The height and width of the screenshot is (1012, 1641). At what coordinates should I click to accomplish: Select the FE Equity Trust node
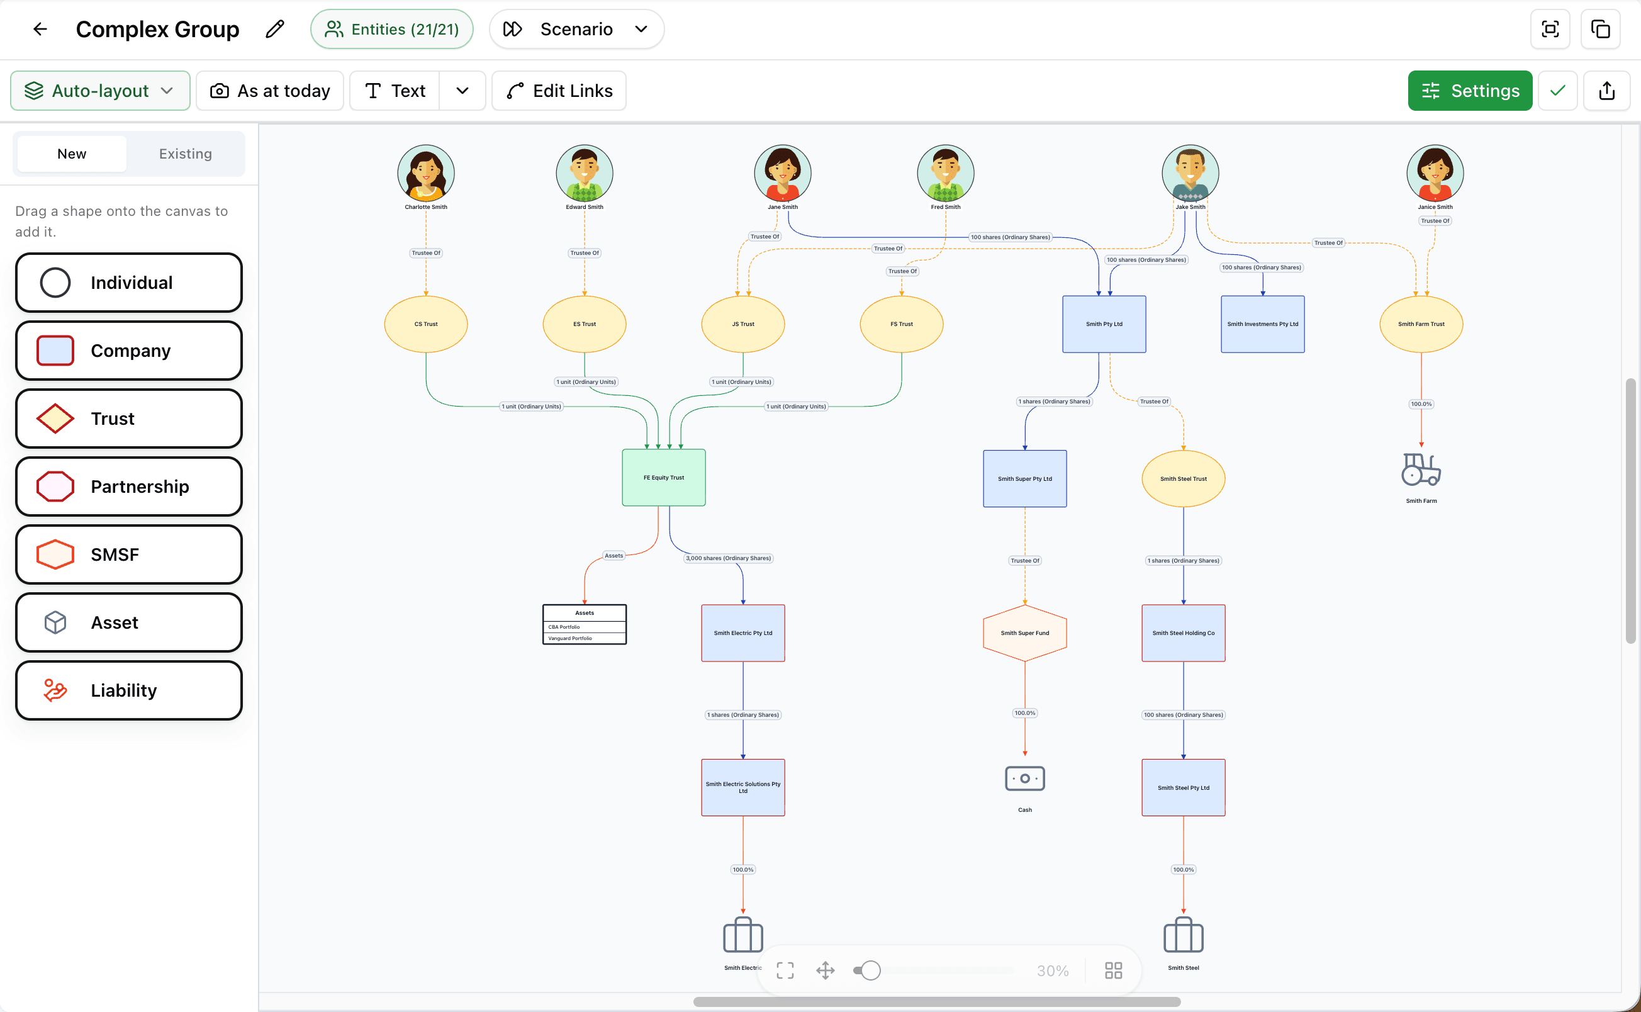tap(664, 478)
